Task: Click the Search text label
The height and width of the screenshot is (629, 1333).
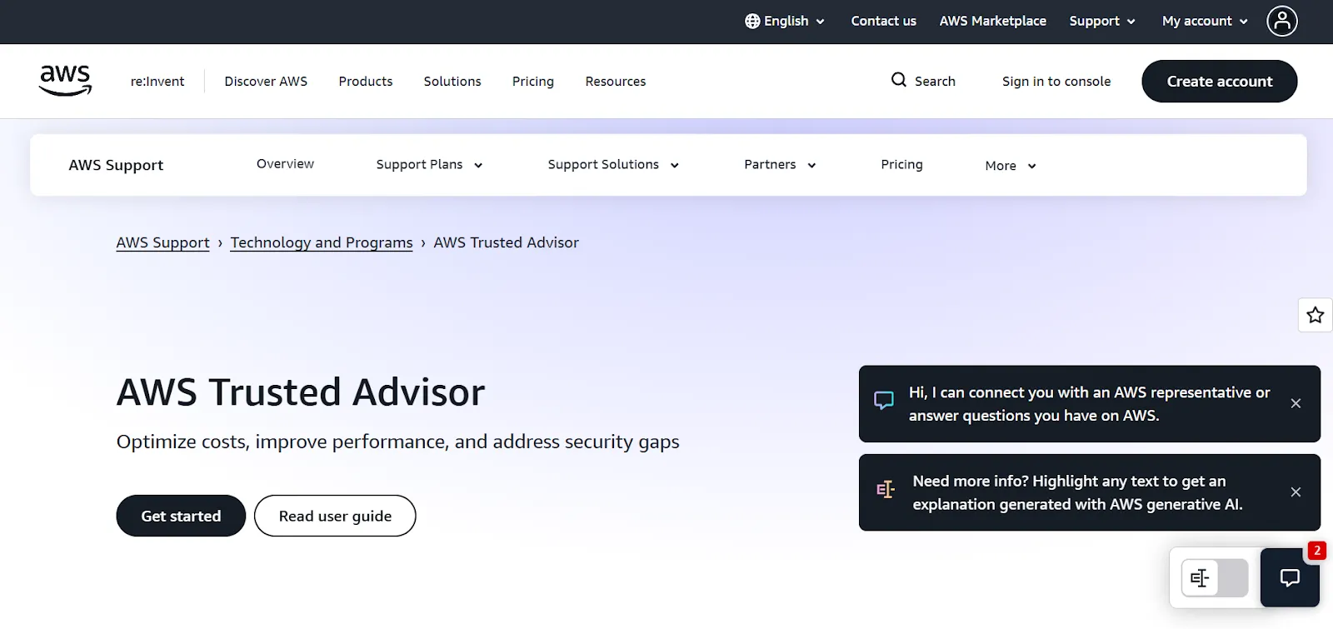Action: 935,81
